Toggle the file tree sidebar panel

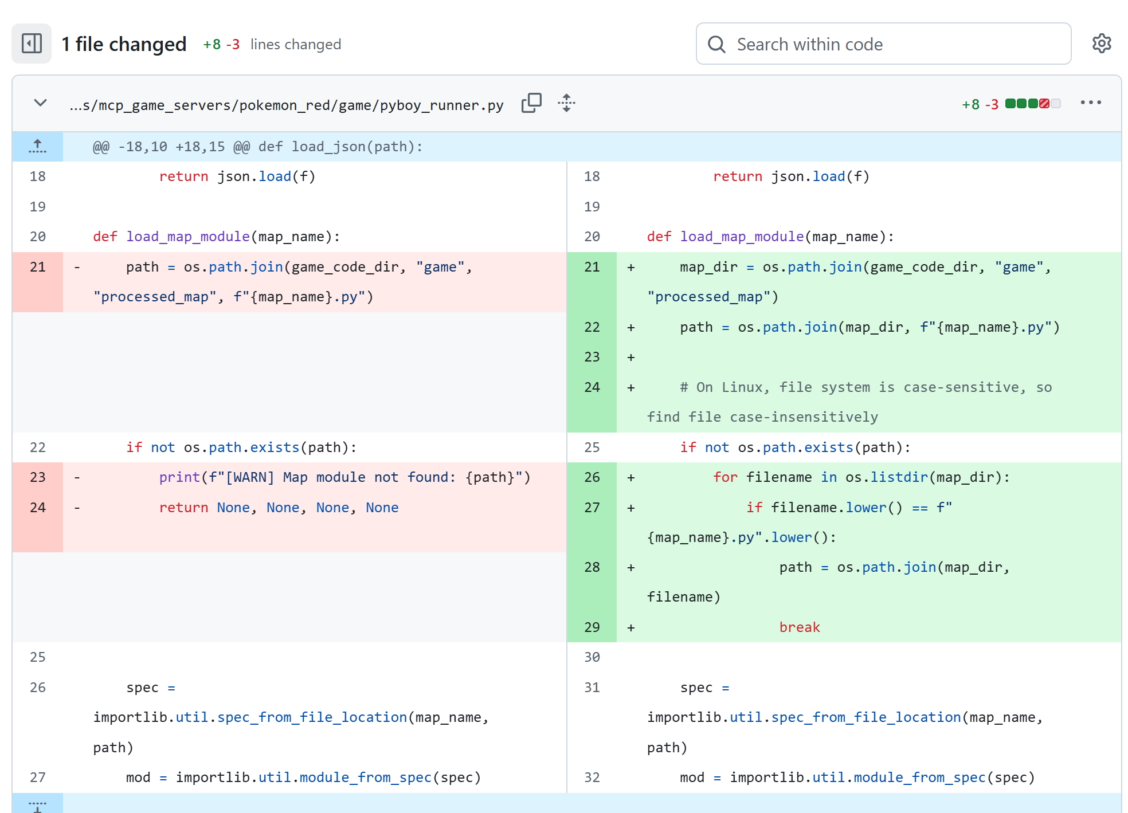click(32, 44)
